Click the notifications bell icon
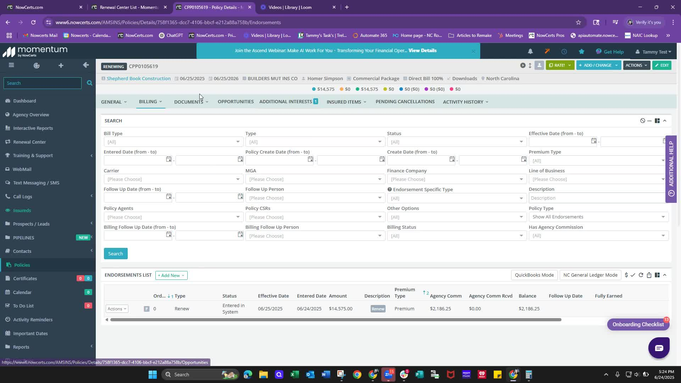Viewport: 681px width, 383px height. (530, 51)
